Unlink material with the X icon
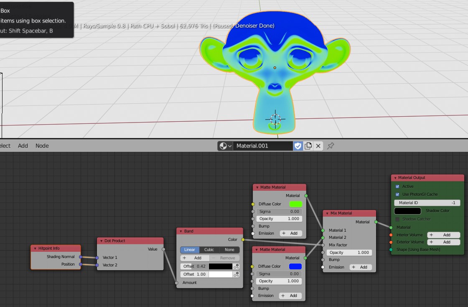The width and height of the screenshot is (468, 307). coord(318,146)
